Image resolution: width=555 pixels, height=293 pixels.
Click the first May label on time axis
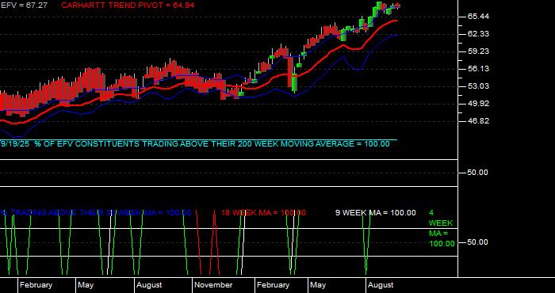coord(86,285)
